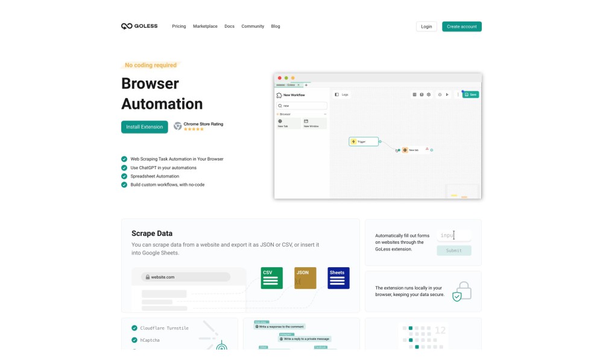Click the Automatically fill out forms text
The image size is (603, 361).
(x=402, y=242)
